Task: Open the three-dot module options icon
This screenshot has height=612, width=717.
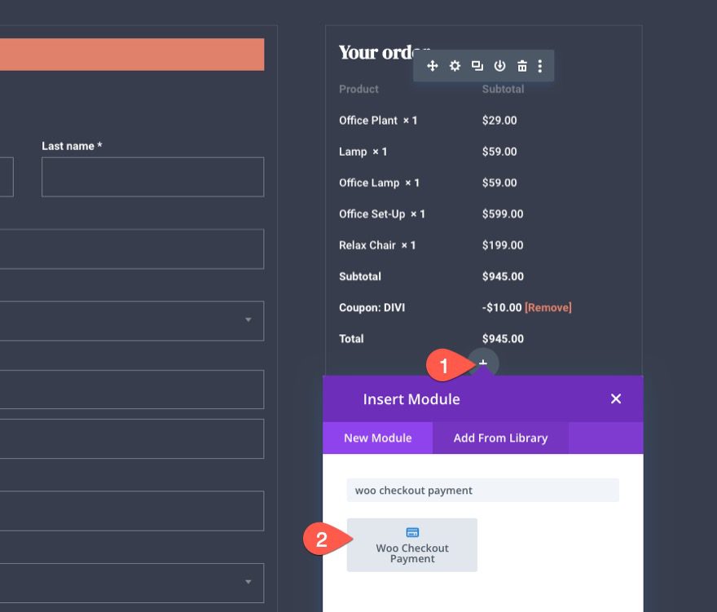Action: click(539, 66)
